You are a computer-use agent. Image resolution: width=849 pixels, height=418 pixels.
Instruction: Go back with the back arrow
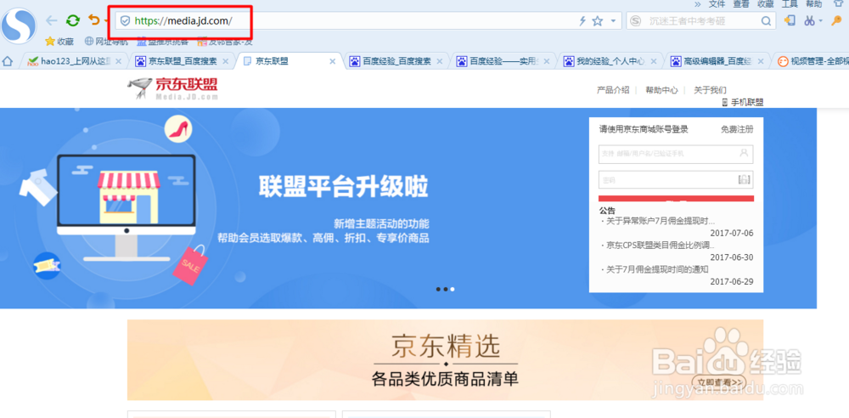coord(52,20)
